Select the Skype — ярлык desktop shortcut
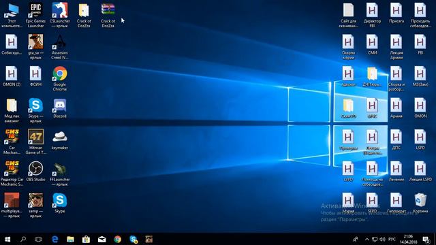The height and width of the screenshot is (245, 436). [x=35, y=110]
